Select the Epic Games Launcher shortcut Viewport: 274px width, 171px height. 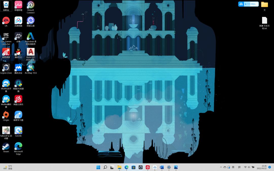click(x=6, y=39)
